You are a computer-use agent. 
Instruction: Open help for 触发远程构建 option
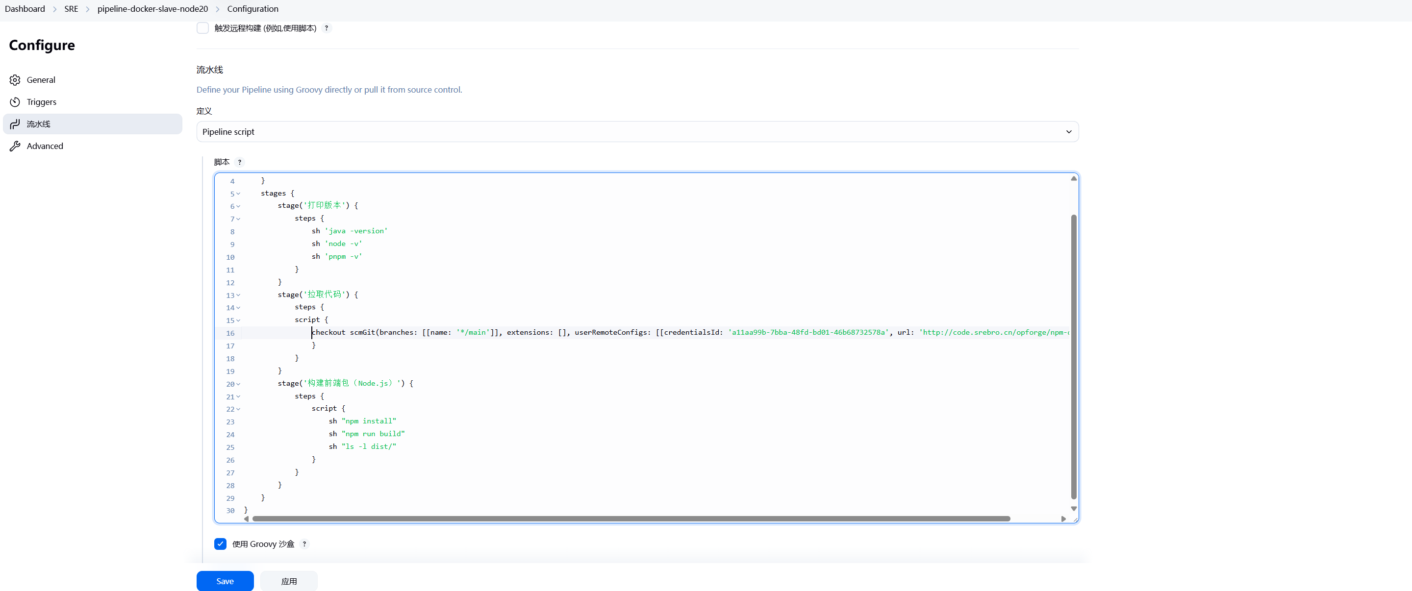click(x=326, y=28)
